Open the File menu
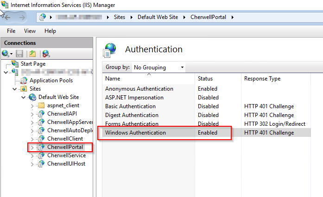 pos(11,31)
